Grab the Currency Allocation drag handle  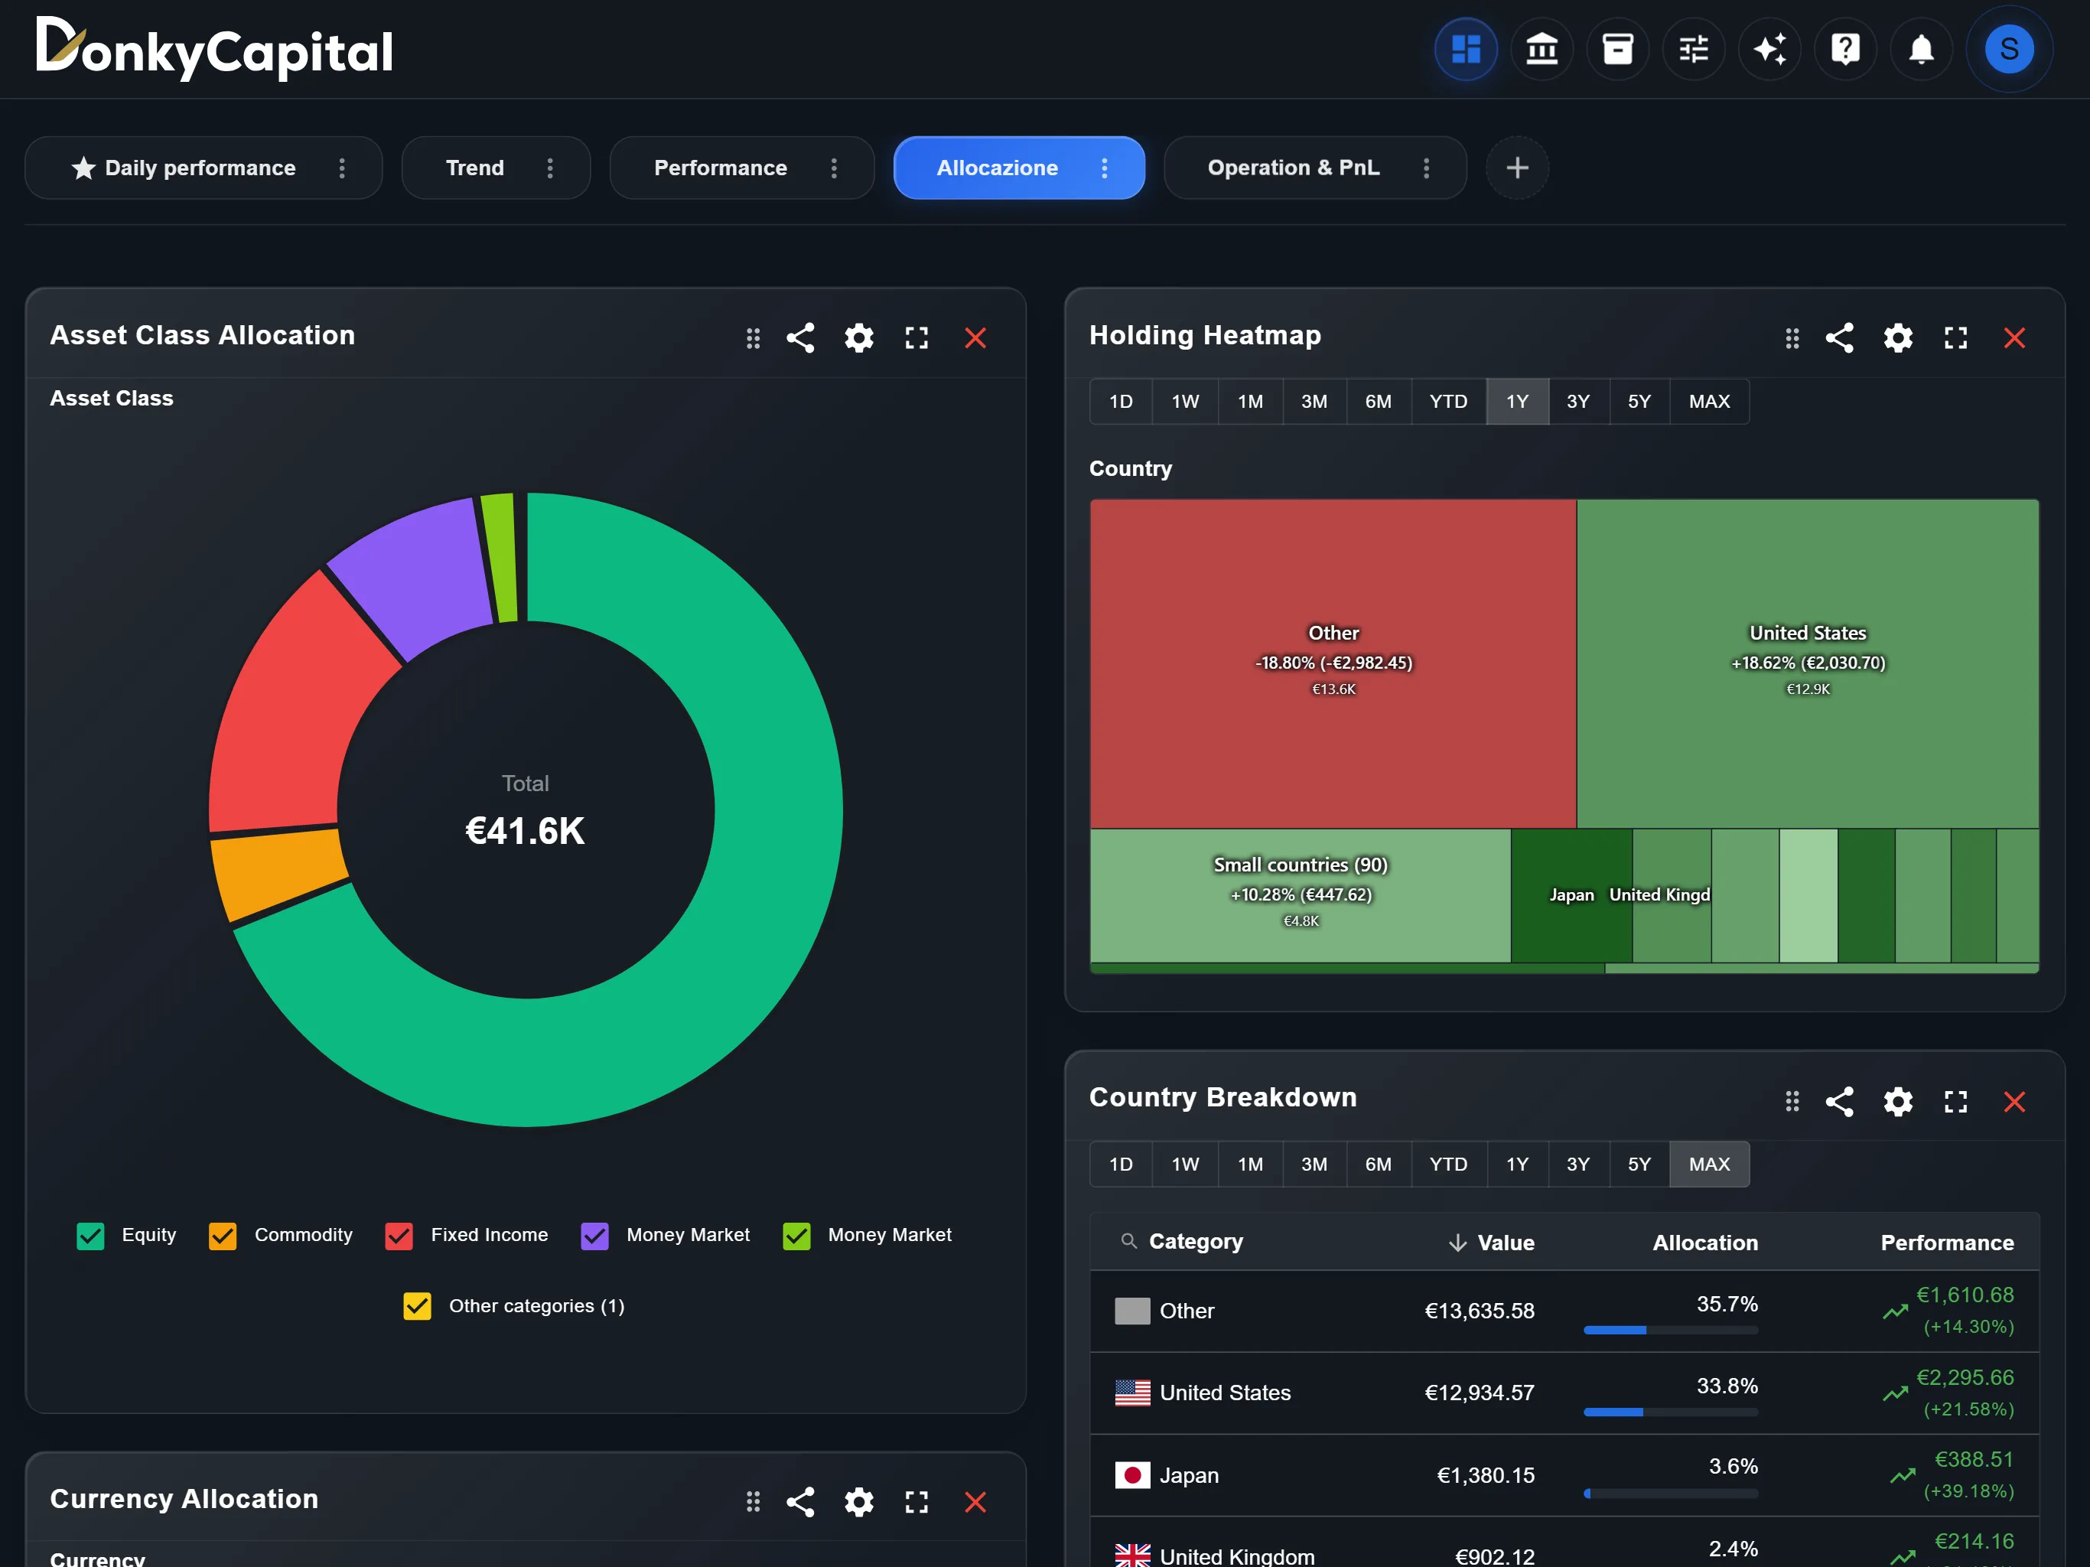point(753,1502)
